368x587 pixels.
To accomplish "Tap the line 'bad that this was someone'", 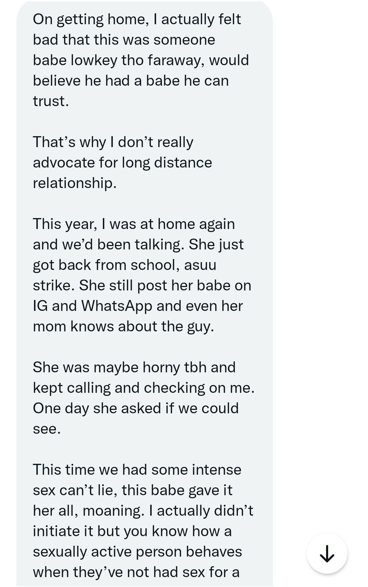I will (124, 40).
